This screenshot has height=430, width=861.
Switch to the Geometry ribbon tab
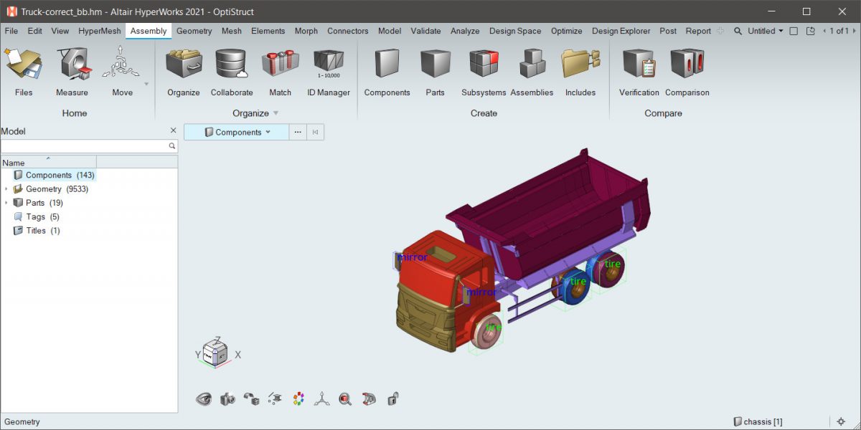click(194, 31)
